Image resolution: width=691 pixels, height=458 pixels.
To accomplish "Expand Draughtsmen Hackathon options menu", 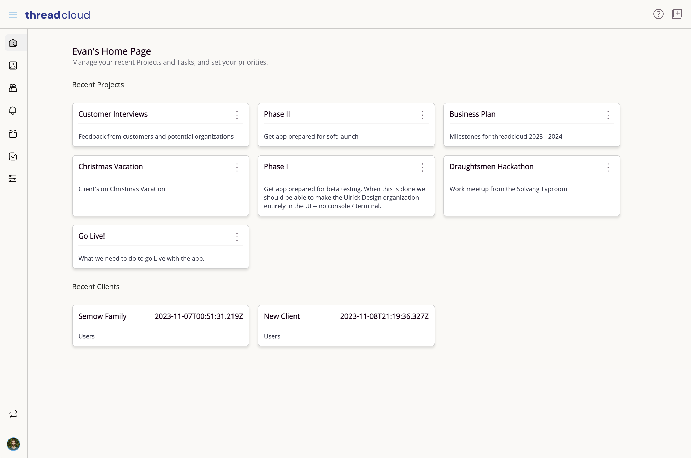I will [x=608, y=167].
